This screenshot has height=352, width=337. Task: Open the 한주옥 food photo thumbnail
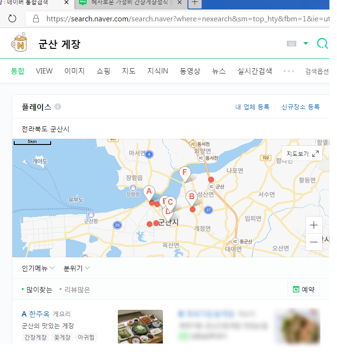141,326
